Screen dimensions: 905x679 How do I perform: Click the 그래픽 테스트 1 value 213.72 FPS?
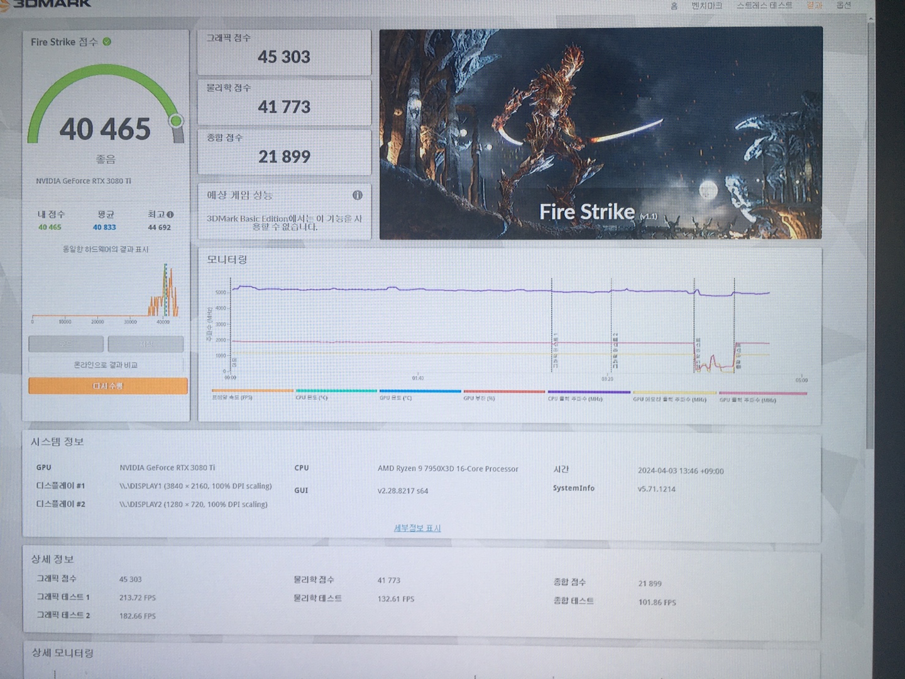tap(138, 598)
